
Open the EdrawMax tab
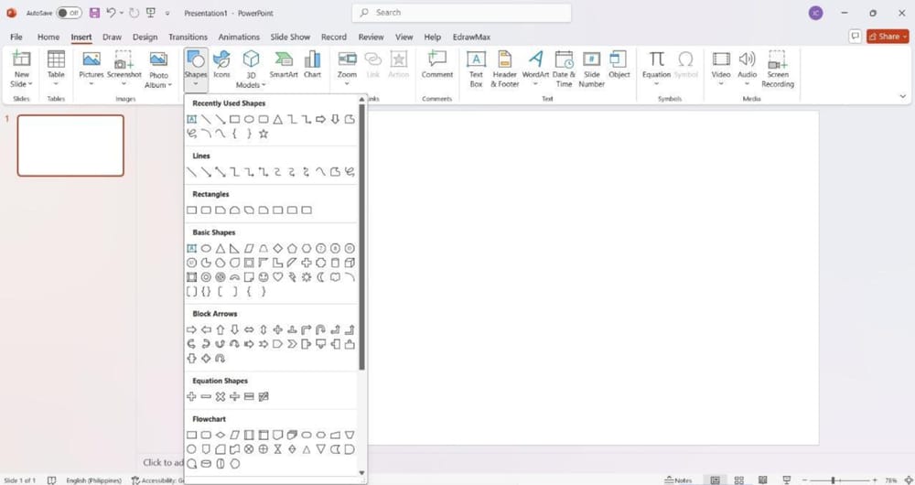click(x=471, y=37)
